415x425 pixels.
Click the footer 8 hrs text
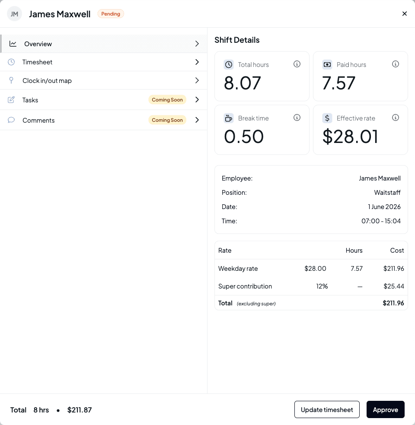click(41, 410)
